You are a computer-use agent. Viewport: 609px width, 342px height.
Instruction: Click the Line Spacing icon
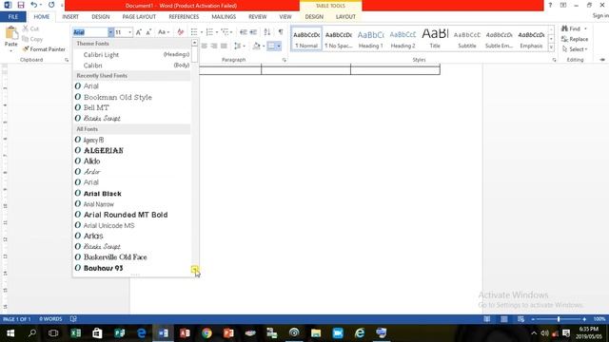(x=238, y=46)
